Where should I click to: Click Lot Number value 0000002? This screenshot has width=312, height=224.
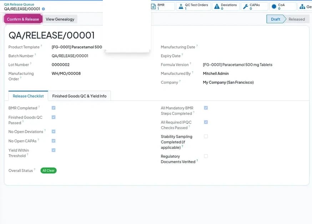(x=60, y=64)
